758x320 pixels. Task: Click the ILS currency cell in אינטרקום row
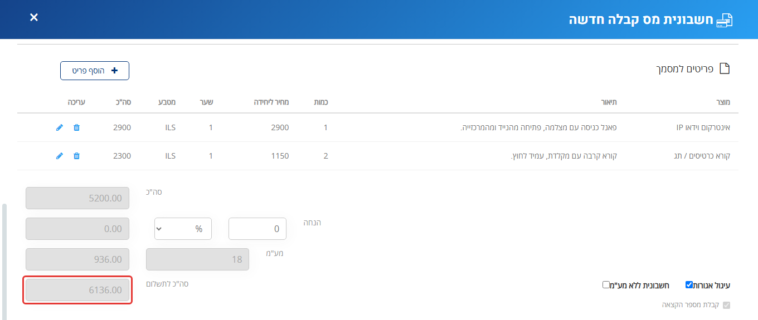[x=170, y=127]
